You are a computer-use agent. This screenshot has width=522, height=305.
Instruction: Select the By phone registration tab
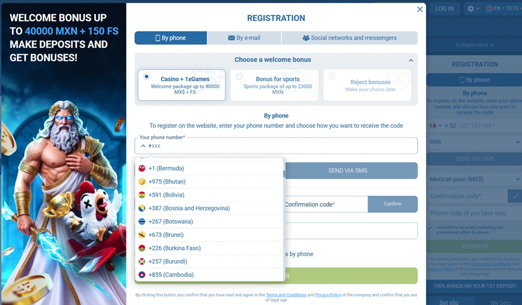pyautogui.click(x=171, y=38)
